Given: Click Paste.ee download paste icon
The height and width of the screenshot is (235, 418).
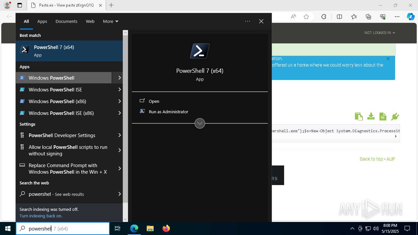Looking at the screenshot, I should coord(371,117).
